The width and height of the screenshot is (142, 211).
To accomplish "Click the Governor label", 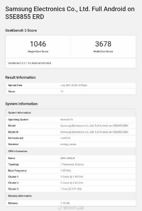I will point(13,144).
